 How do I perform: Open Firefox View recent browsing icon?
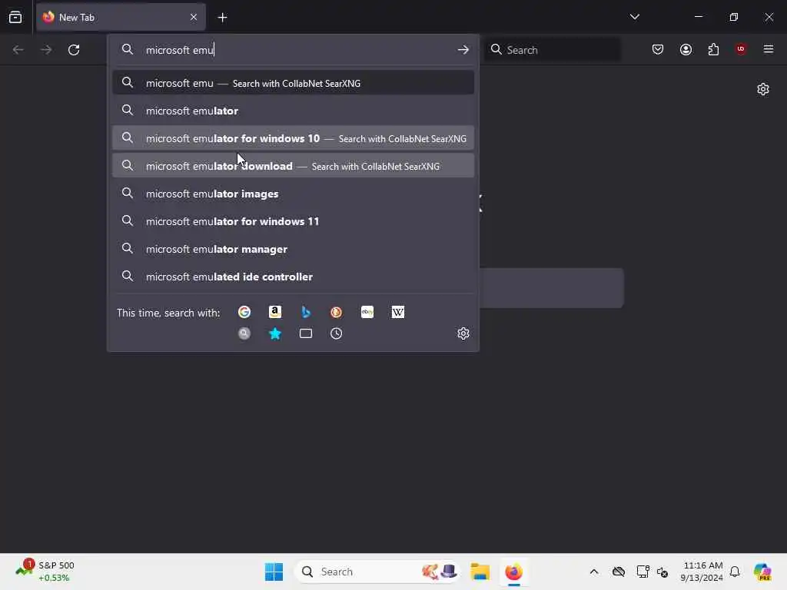point(15,17)
